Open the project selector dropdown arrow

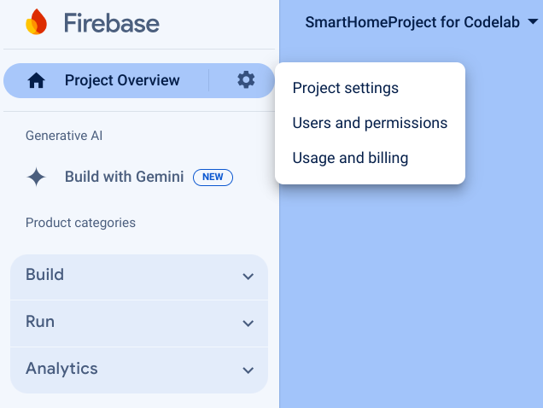tap(534, 22)
